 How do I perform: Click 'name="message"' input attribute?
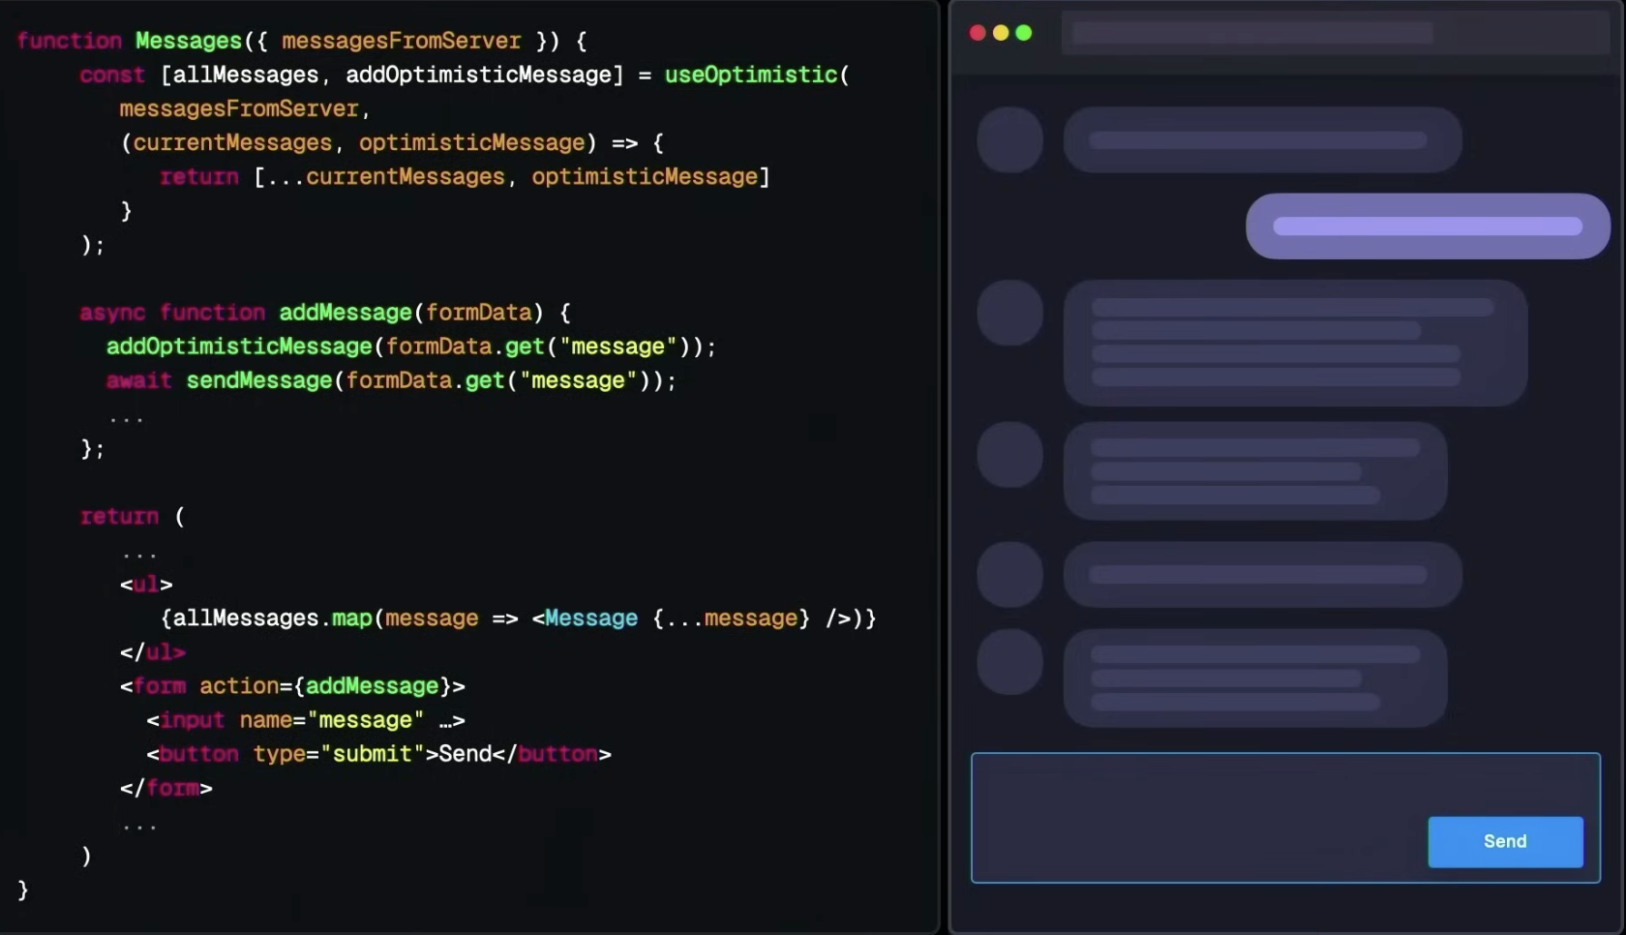point(332,720)
